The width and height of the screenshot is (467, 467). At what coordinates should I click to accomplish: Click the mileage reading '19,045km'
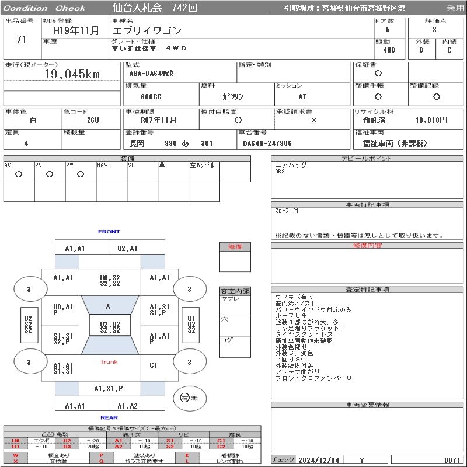[x=72, y=74]
